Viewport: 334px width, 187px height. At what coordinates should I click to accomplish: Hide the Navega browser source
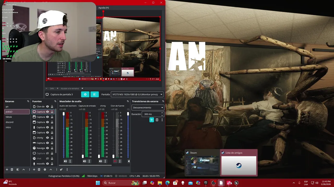[x=47, y=148]
